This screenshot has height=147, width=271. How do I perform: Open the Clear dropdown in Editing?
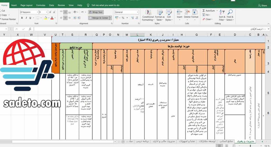207,19
